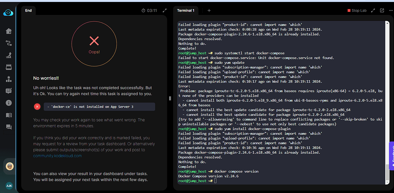Open the book documentation icon

8,115
